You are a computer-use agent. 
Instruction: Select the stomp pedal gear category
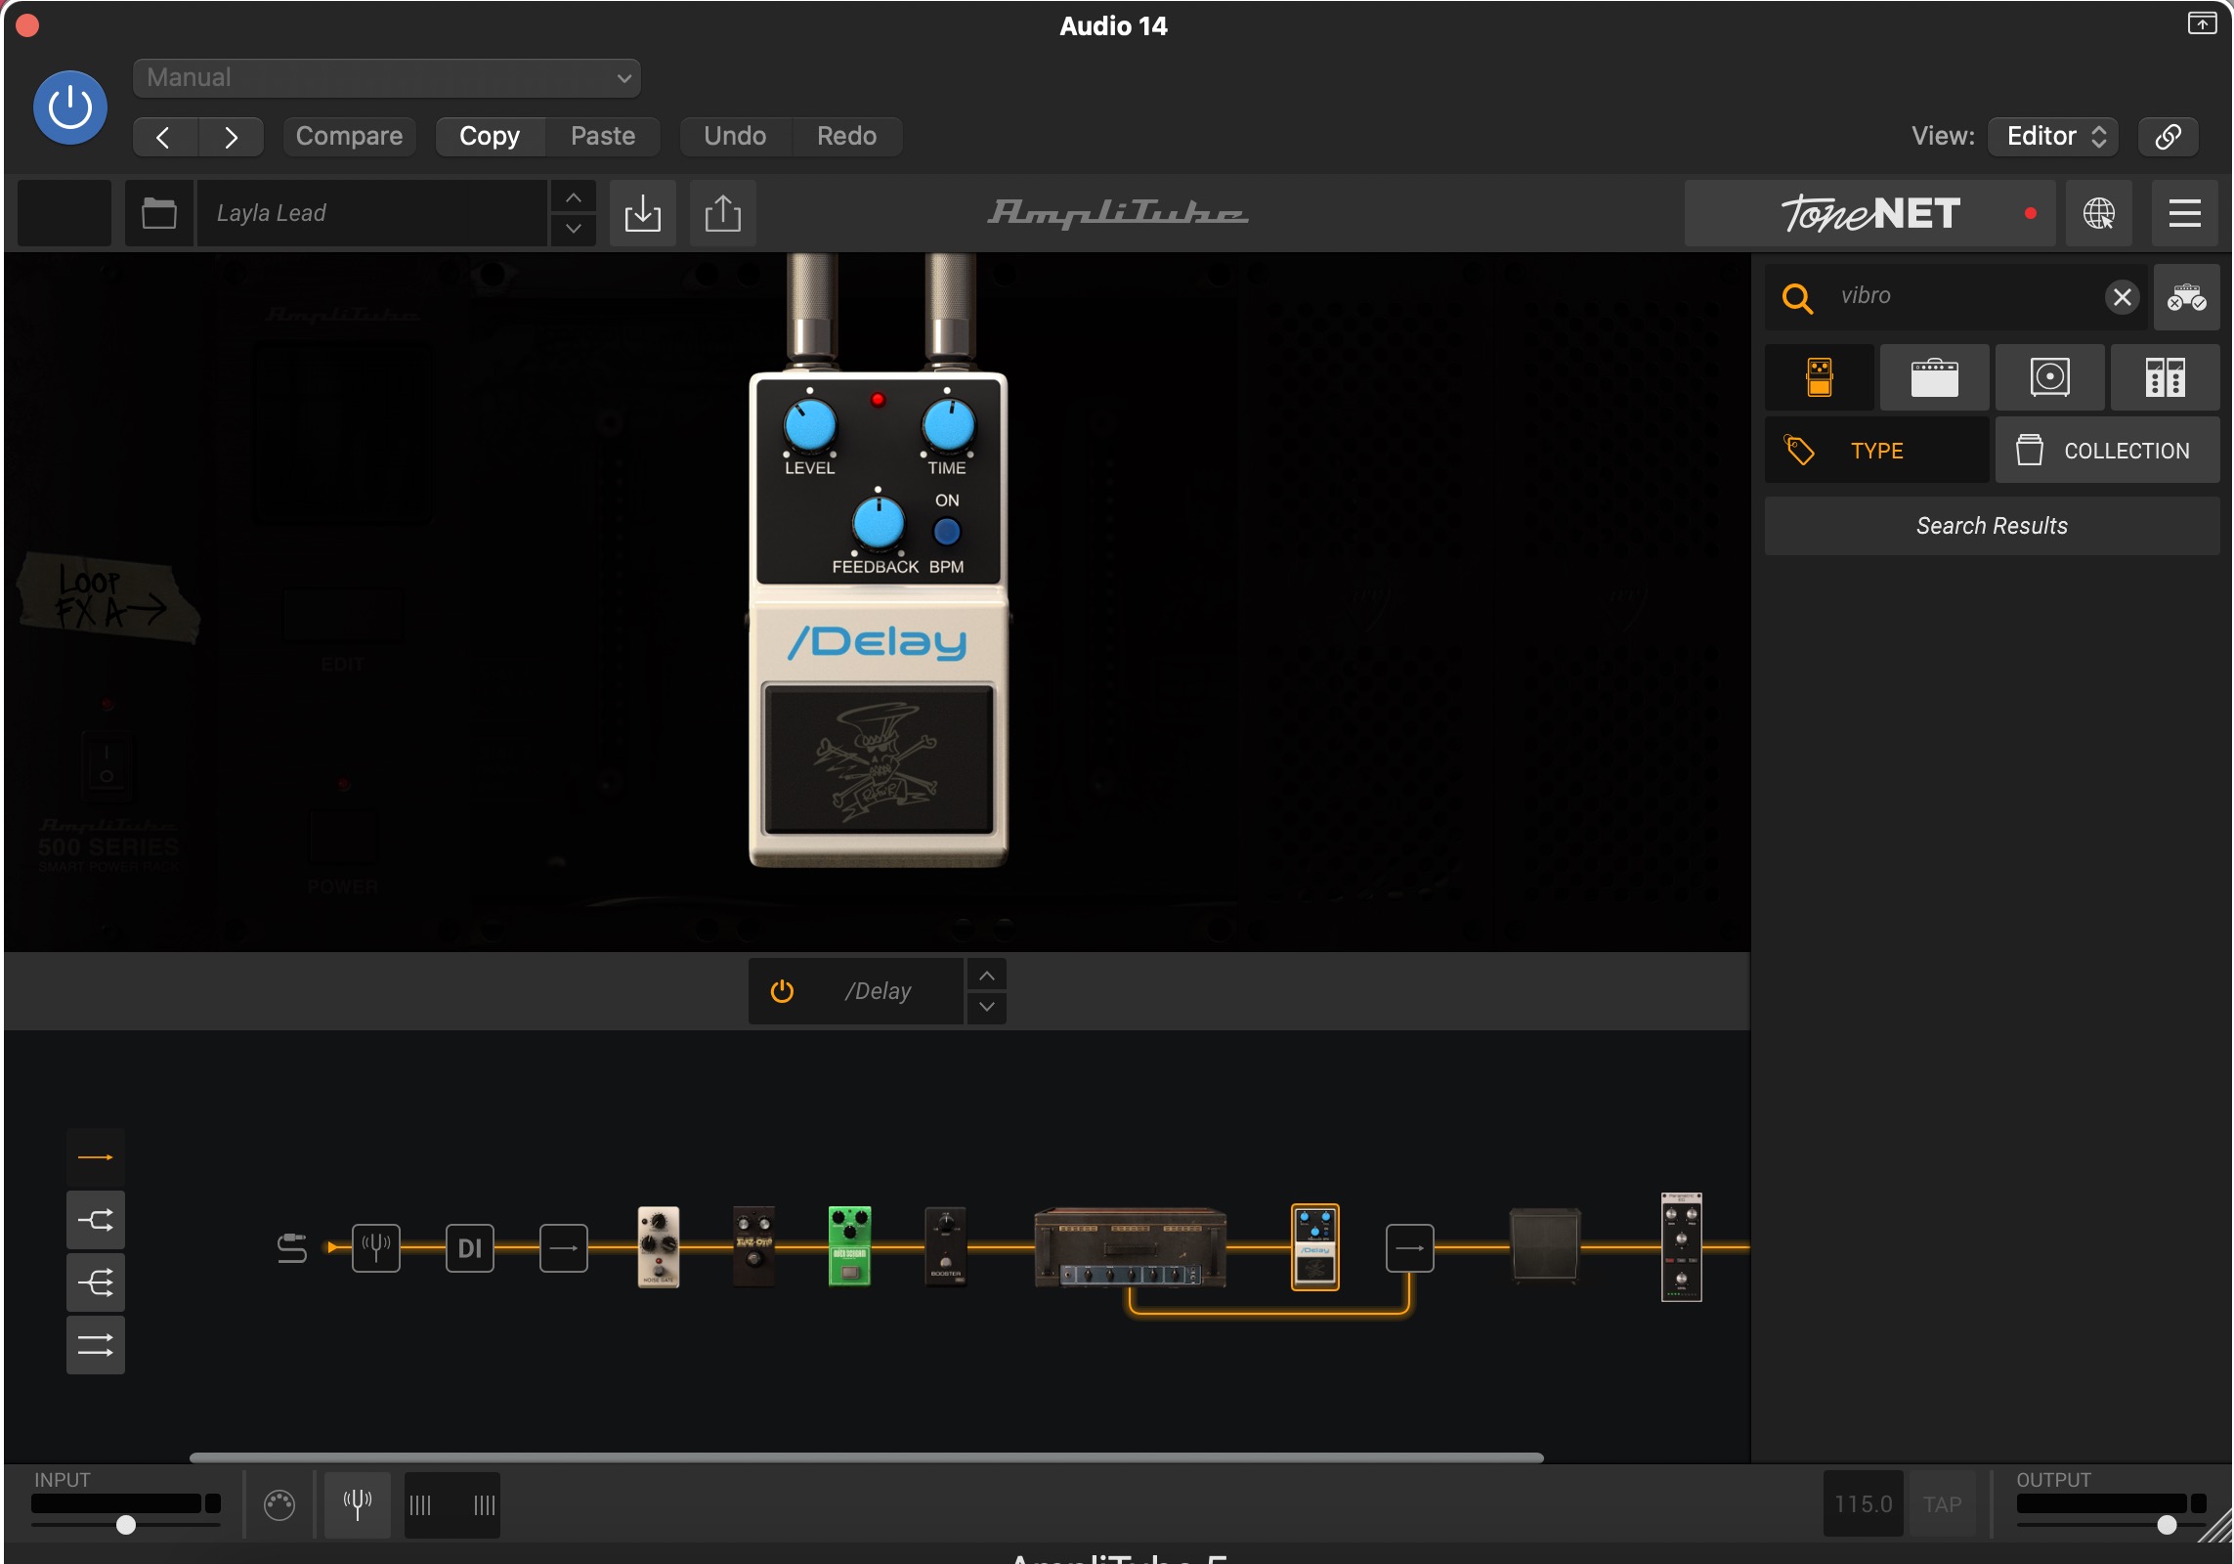(1820, 377)
